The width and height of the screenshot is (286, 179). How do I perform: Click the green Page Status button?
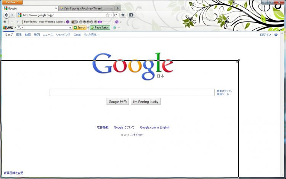[x=100, y=27]
